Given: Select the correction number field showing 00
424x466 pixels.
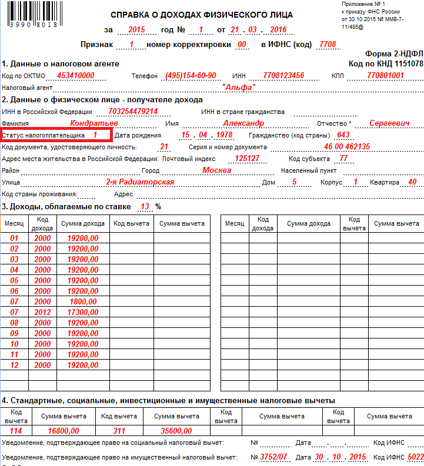Looking at the screenshot, I should click(x=241, y=44).
